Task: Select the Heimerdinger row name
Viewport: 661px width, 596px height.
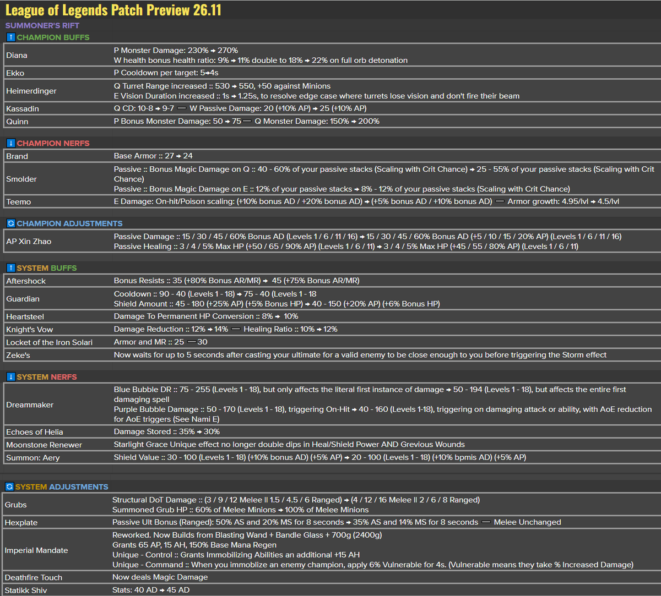Action: coord(31,91)
